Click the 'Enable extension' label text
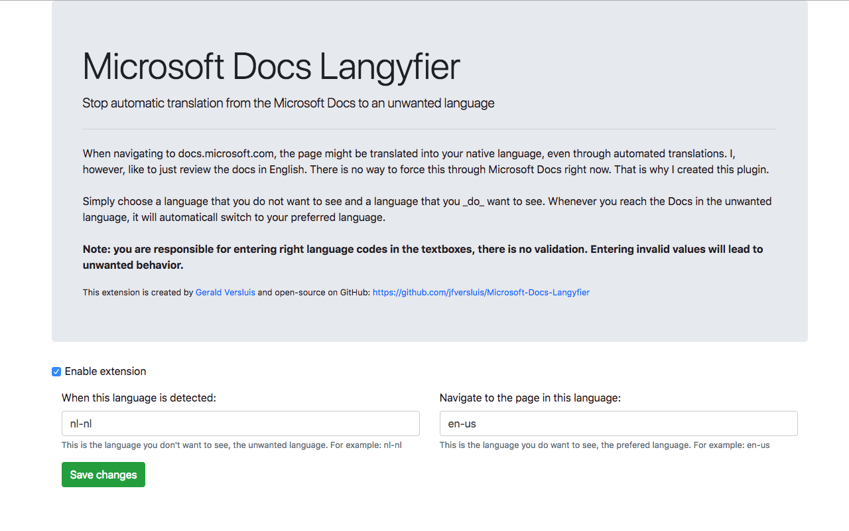 [x=105, y=372]
